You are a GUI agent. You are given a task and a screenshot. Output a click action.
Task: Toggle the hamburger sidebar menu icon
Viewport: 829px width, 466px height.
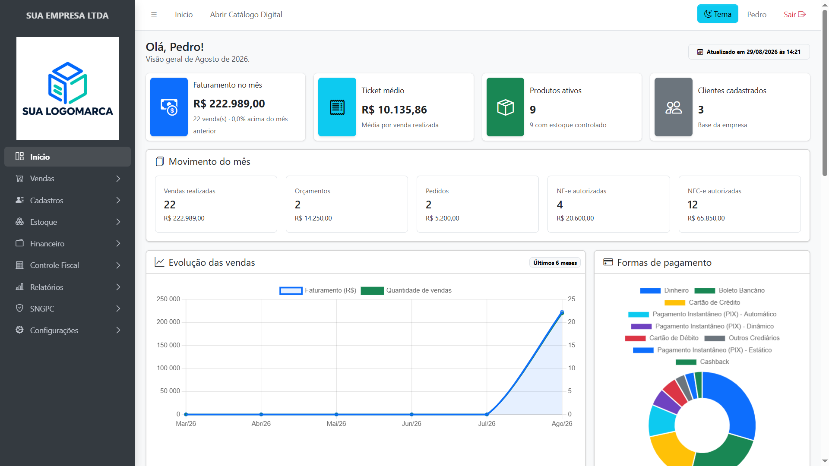(x=154, y=15)
